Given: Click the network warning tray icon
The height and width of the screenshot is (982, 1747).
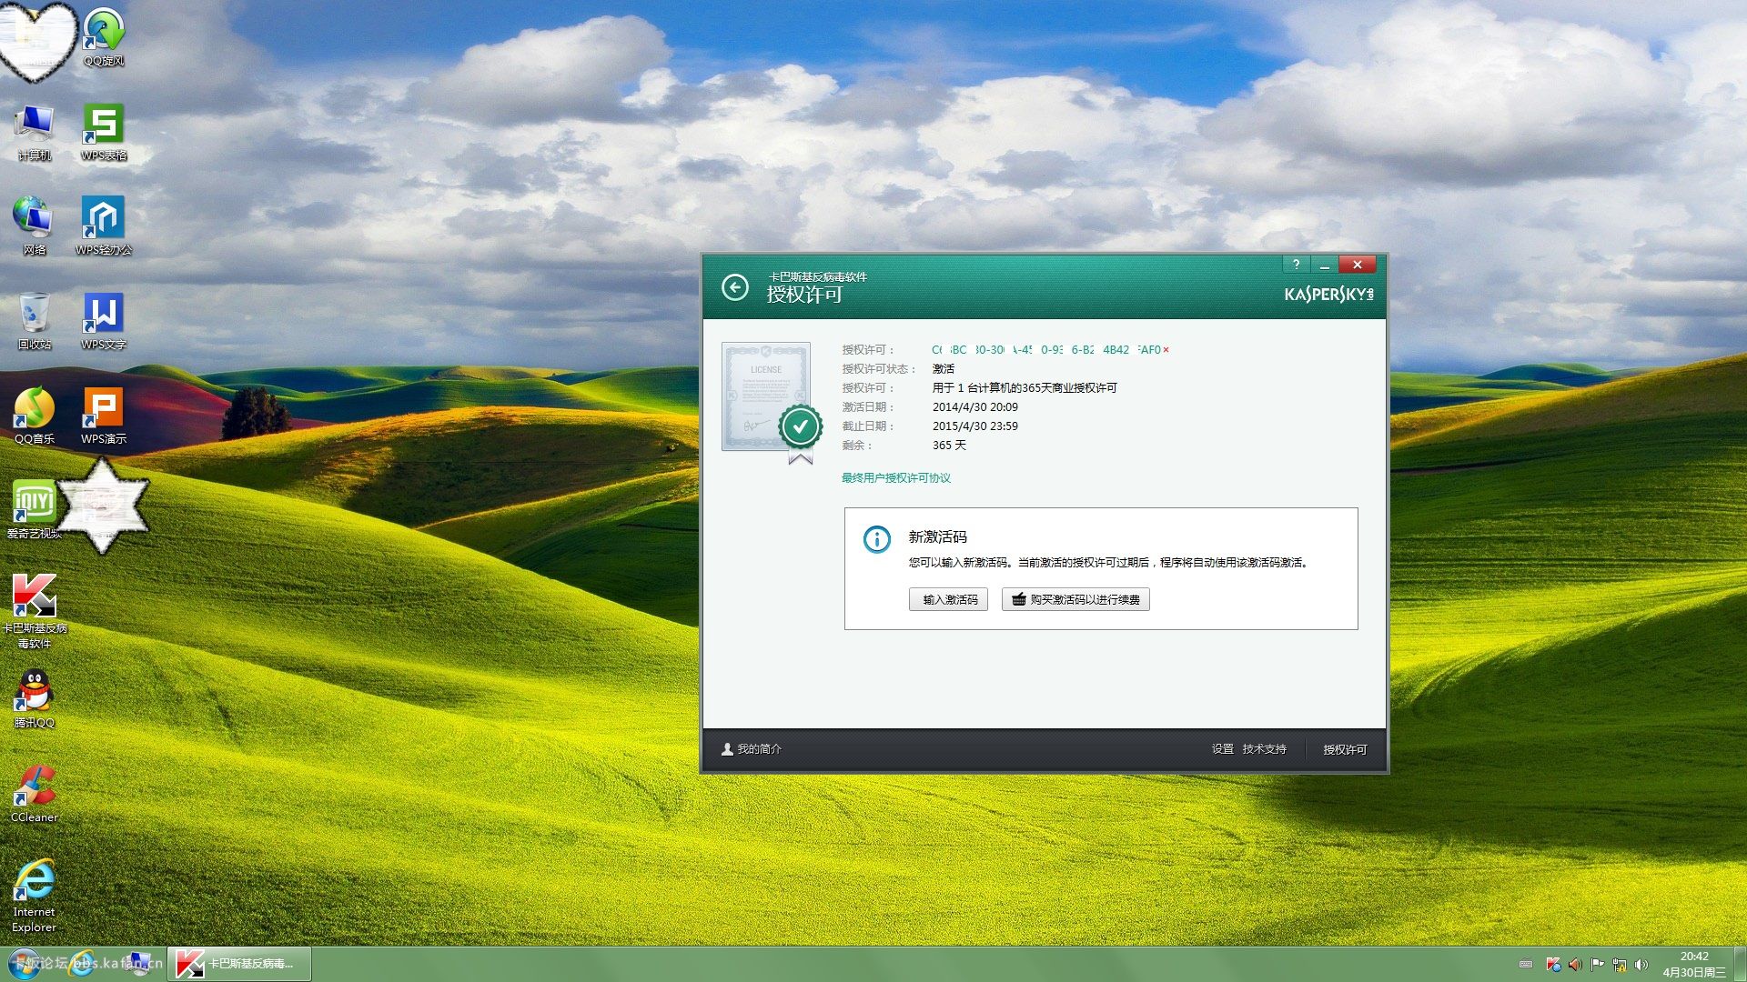Looking at the screenshot, I should tap(1620, 965).
